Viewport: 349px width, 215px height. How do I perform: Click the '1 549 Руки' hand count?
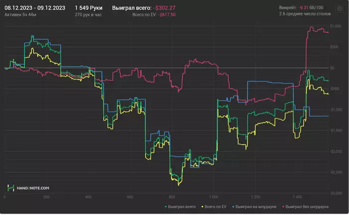tap(88, 8)
